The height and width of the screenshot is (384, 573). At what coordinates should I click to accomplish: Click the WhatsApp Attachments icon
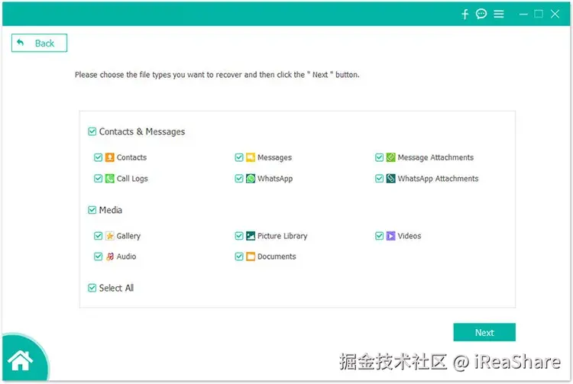pos(390,179)
